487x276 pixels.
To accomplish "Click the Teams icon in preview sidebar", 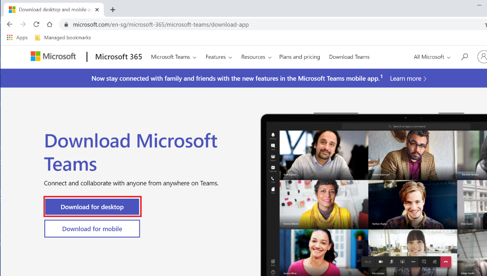I will pos(273,157).
